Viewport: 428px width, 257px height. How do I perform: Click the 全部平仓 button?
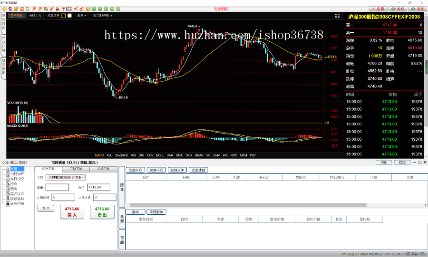136,170
